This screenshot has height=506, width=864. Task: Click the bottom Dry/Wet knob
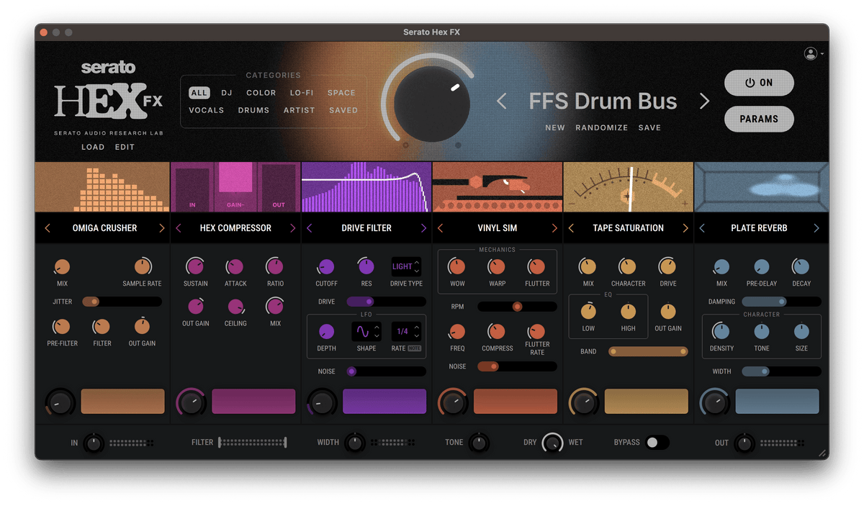[552, 443]
